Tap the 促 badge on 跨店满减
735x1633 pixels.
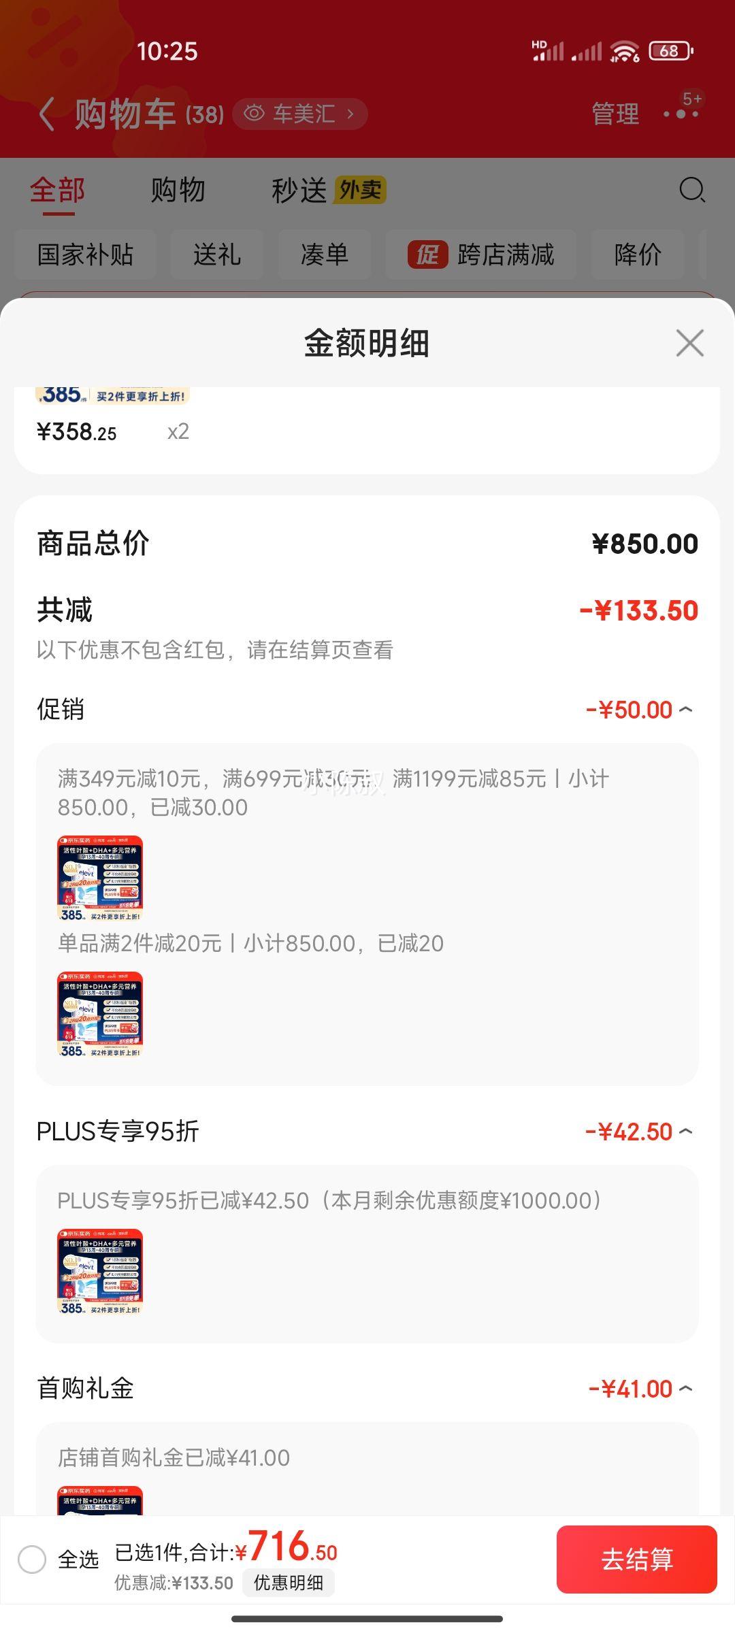click(427, 255)
